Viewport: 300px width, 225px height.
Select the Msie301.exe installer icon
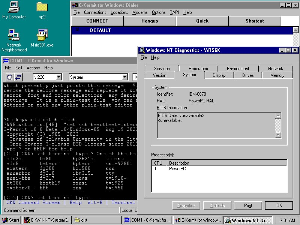point(42,38)
